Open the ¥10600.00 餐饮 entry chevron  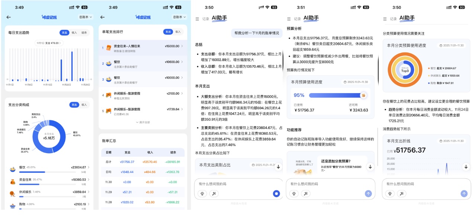182,62
